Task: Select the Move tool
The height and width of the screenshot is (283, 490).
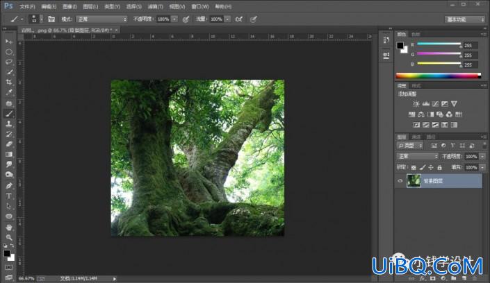Action: point(9,42)
